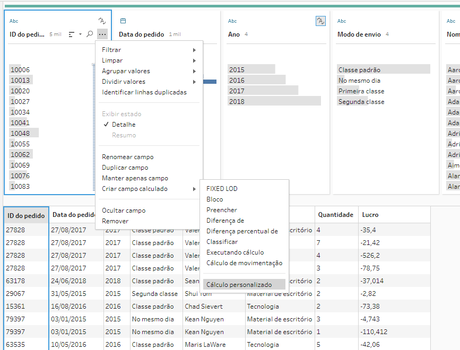Screen dimensions: 460x350
Task: Click Renomear campo in the context menu
Action: [128, 157]
